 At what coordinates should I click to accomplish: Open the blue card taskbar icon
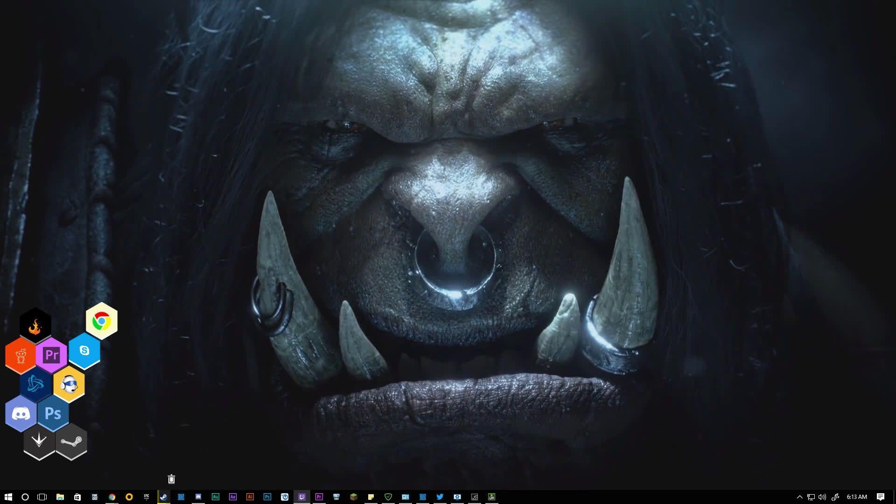pyautogui.click(x=406, y=497)
